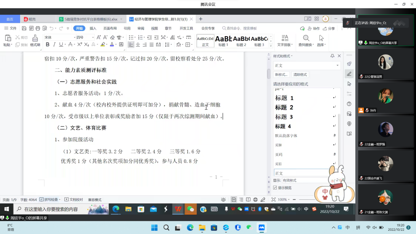The width and height of the screenshot is (416, 234).
Task: Open the 插入 ribbon tab
Action: (93, 28)
